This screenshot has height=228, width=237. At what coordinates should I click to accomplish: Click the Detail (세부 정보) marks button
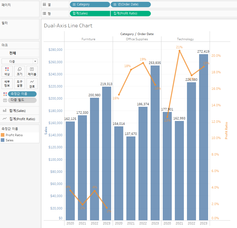pos(7,84)
